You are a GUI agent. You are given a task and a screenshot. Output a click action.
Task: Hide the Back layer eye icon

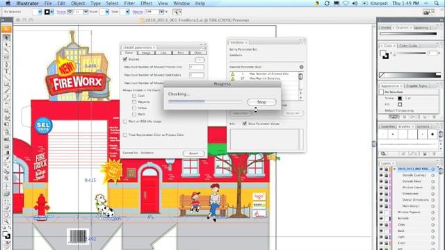381,231
